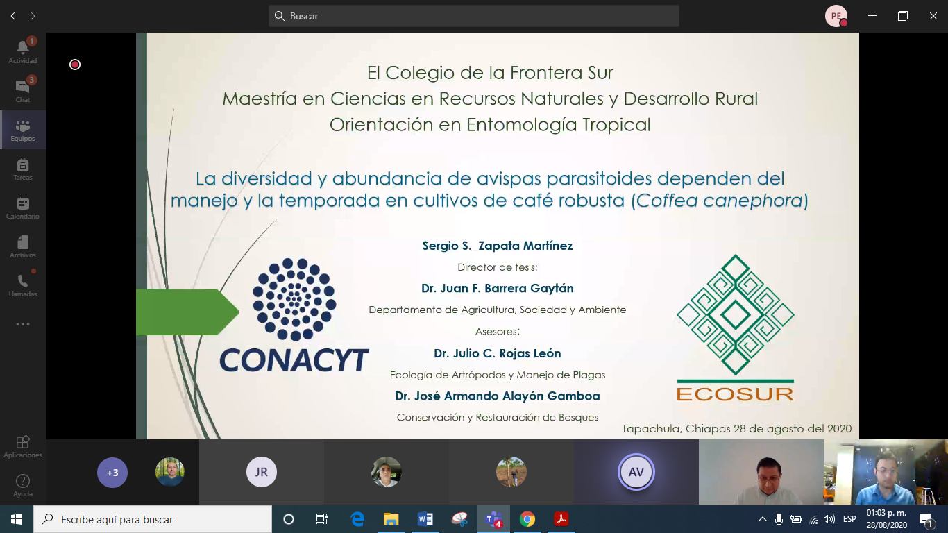Click the Windows taskbar search box
The height and width of the screenshot is (533, 948).
[x=153, y=519]
